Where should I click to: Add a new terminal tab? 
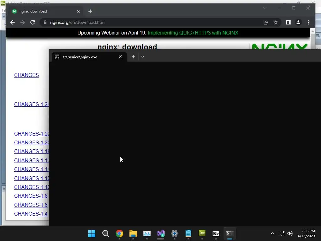click(133, 57)
